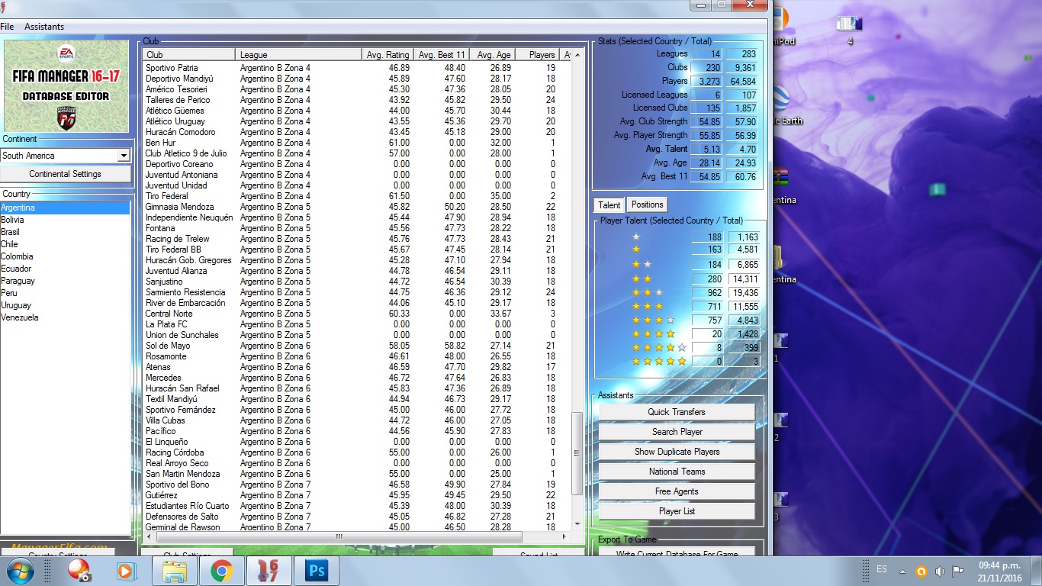Viewport: 1042px width, 586px height.
Task: Open the National Teams assistant
Action: click(x=677, y=472)
